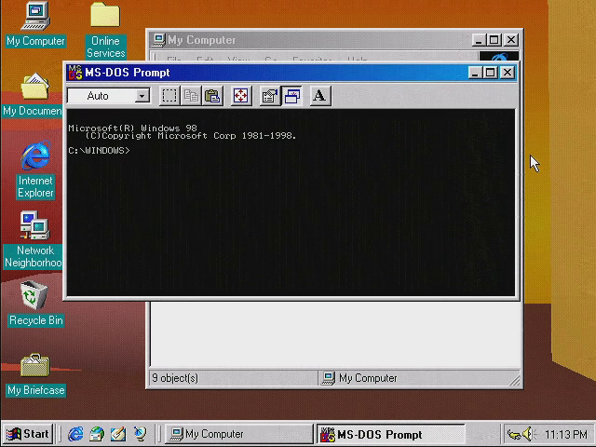596x447 pixels.
Task: Select the Internet Explorer desktop icon
Action: 35,169
